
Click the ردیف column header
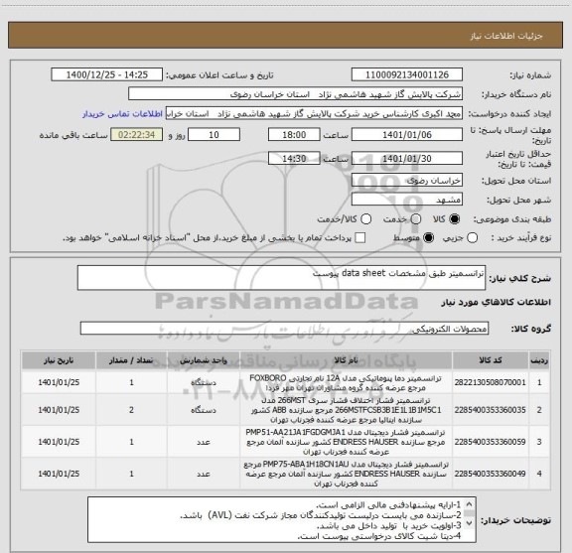click(539, 360)
